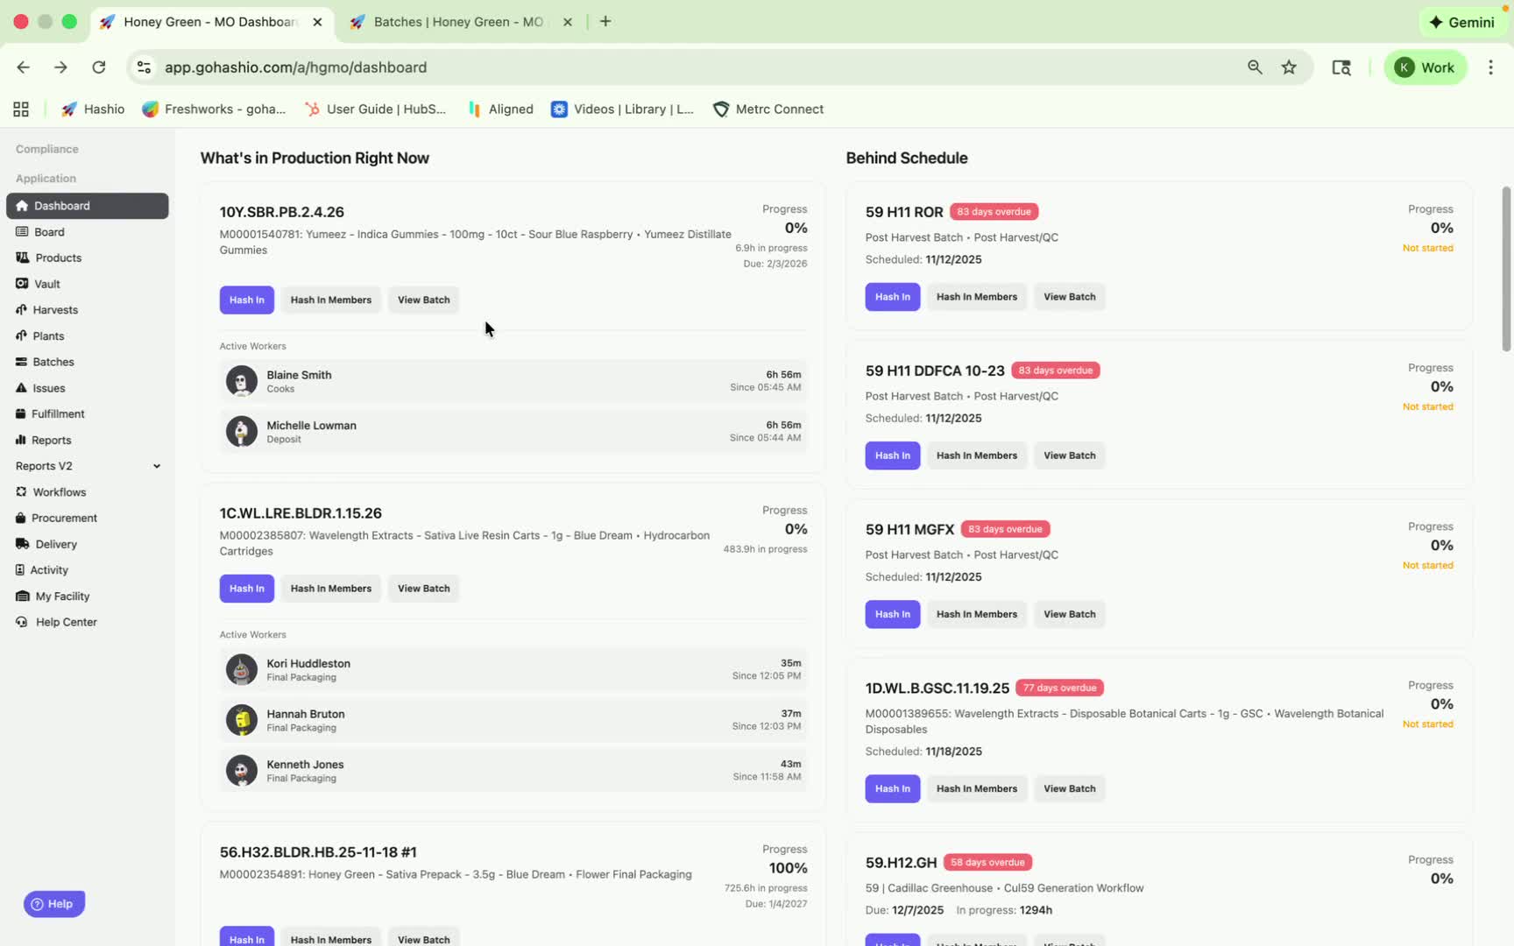Screen dimensions: 1514x946
Task: Select the Michelle Lowman worker row
Action: pyautogui.click(x=513, y=432)
